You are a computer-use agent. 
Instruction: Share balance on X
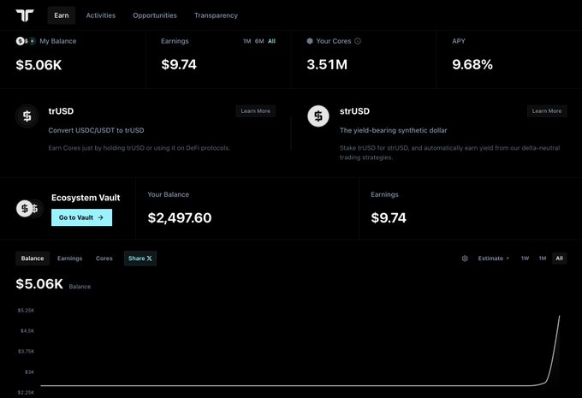(x=140, y=258)
